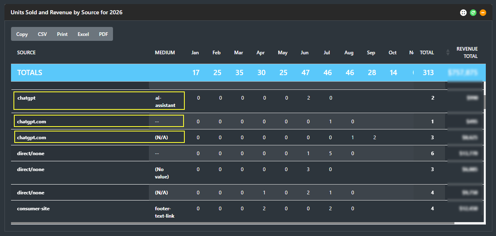Click the TOTALS summary row label

tap(30, 73)
